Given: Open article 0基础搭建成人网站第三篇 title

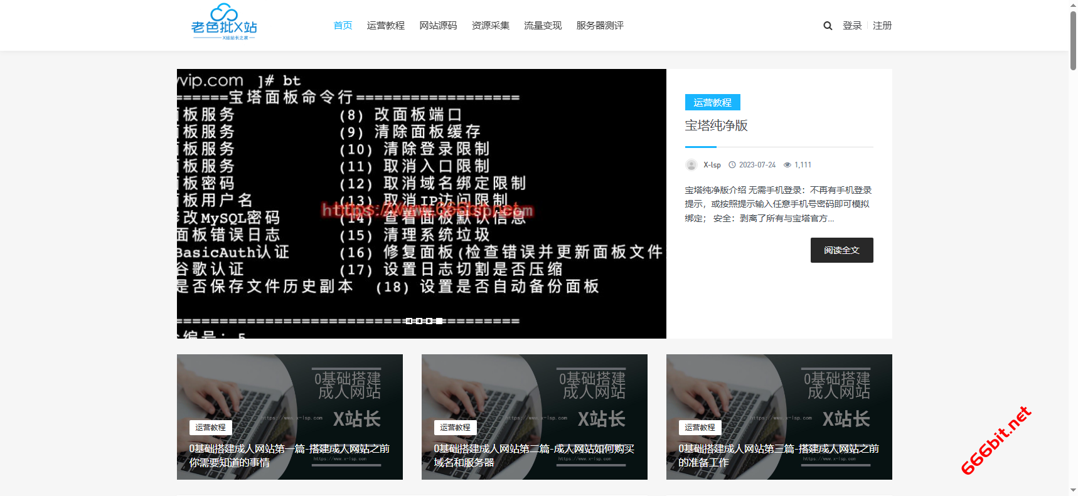Looking at the screenshot, I should click(x=779, y=456).
